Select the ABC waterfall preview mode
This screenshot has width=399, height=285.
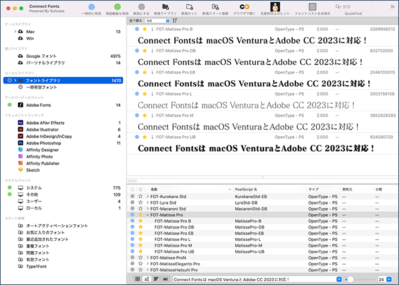pyautogui.click(x=165, y=279)
